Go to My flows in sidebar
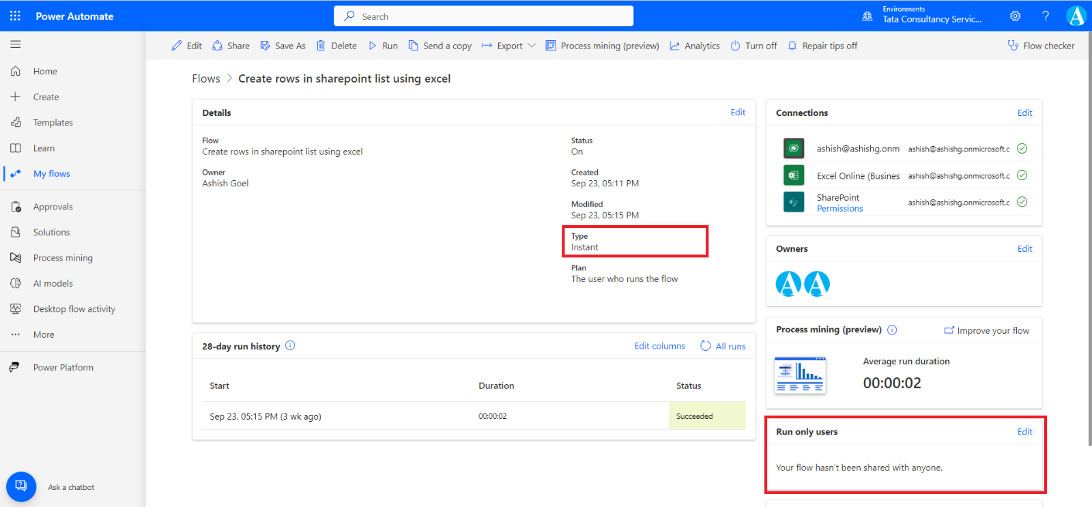 pyautogui.click(x=51, y=173)
